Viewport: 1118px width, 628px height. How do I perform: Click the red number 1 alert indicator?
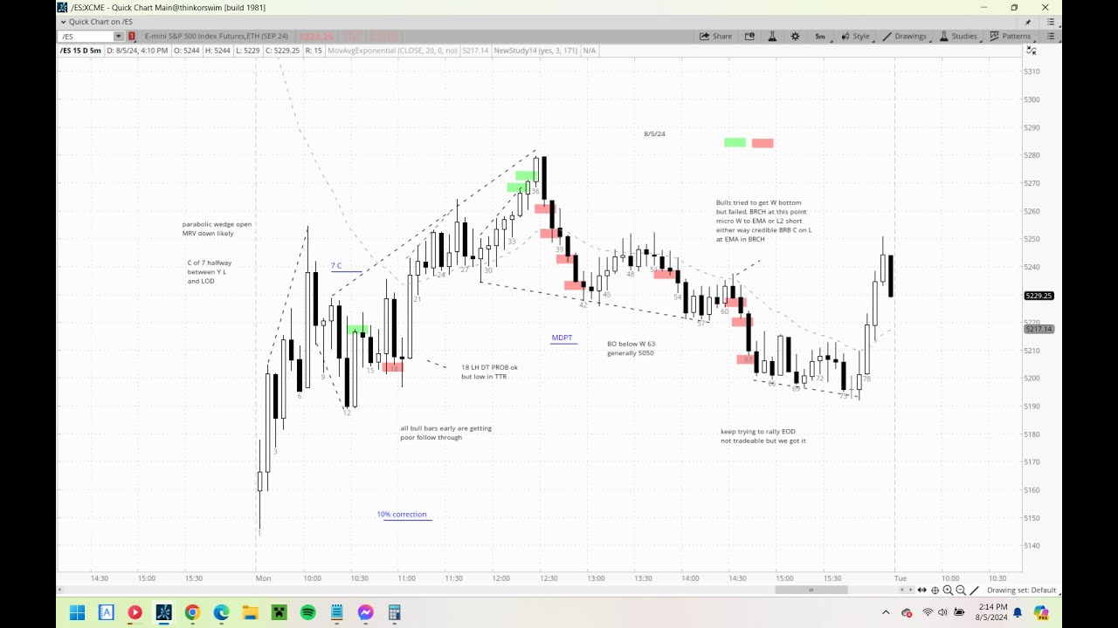tap(132, 37)
